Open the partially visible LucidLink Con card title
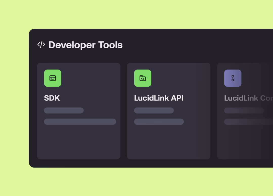 [248, 98]
